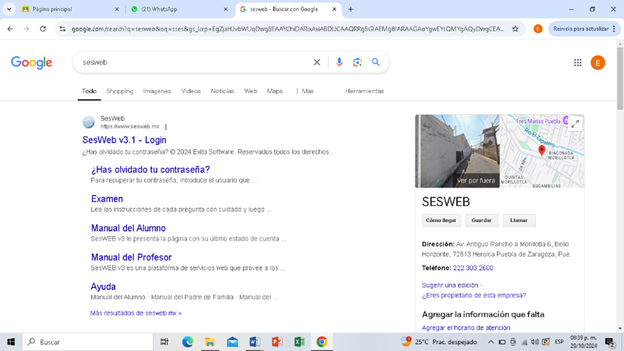
Task: Open the Herramientas search tools
Action: (x=364, y=91)
